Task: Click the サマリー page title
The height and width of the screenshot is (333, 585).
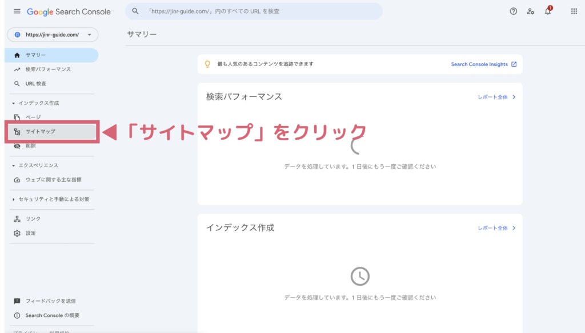Action: (142, 34)
